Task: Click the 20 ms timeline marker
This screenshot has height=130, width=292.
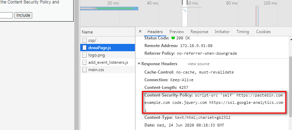Action: tap(113, 3)
